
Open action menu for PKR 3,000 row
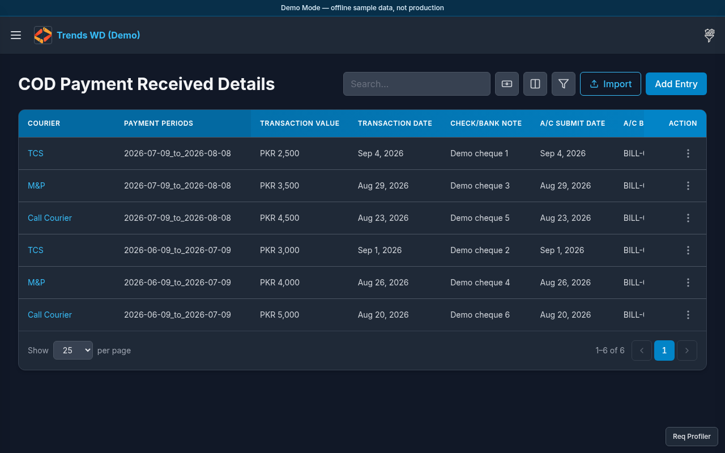688,250
